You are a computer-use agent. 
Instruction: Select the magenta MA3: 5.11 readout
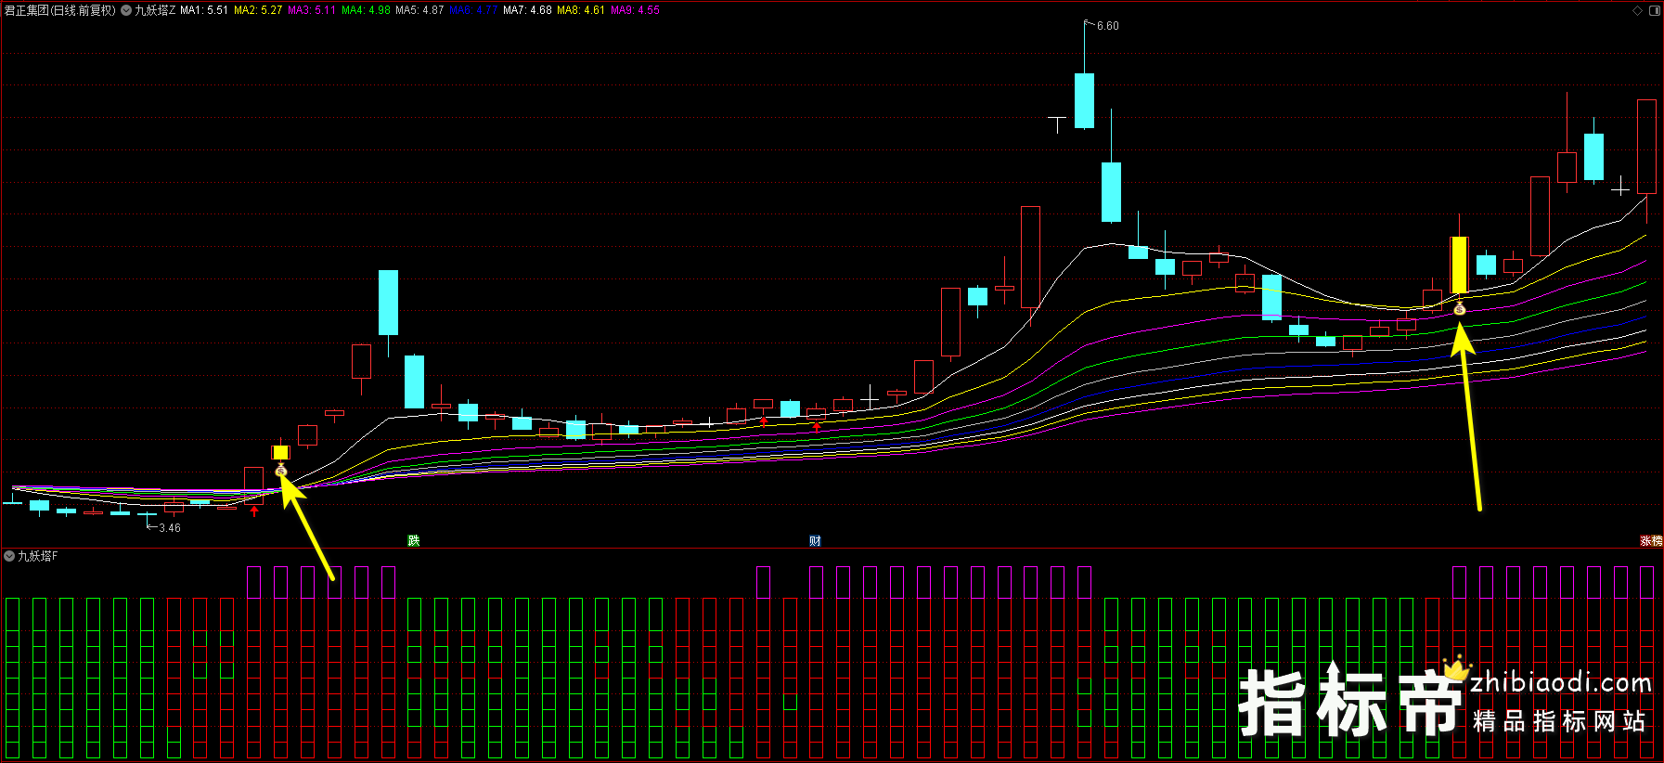pyautogui.click(x=312, y=10)
